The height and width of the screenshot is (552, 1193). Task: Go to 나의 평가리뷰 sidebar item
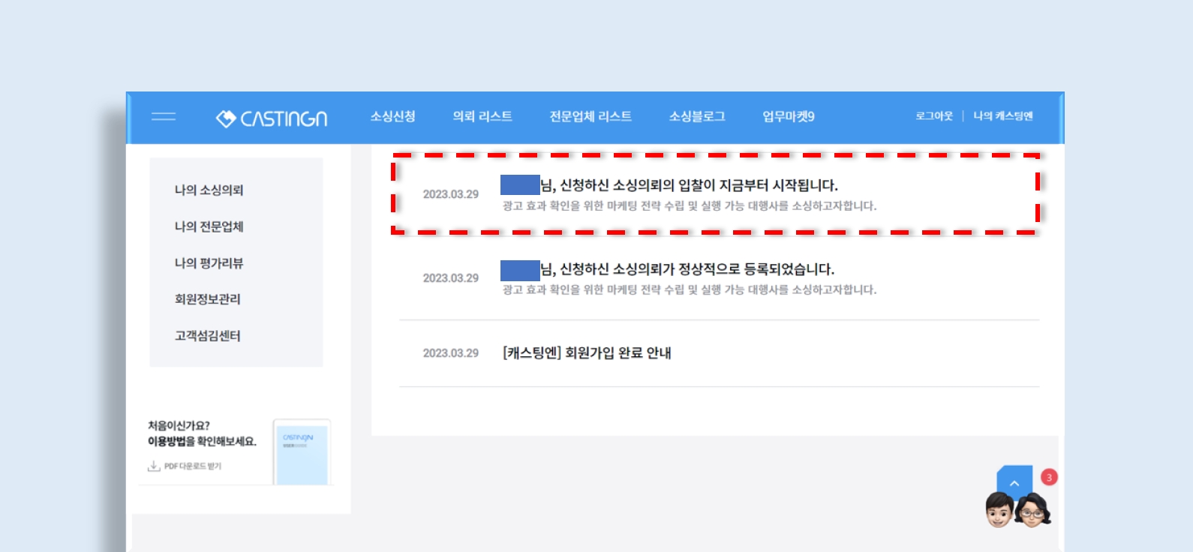point(209,263)
